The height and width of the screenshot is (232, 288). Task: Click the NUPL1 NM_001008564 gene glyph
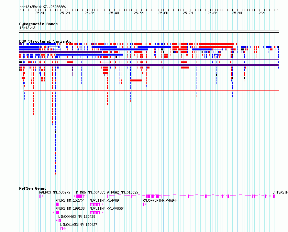coord(96,212)
